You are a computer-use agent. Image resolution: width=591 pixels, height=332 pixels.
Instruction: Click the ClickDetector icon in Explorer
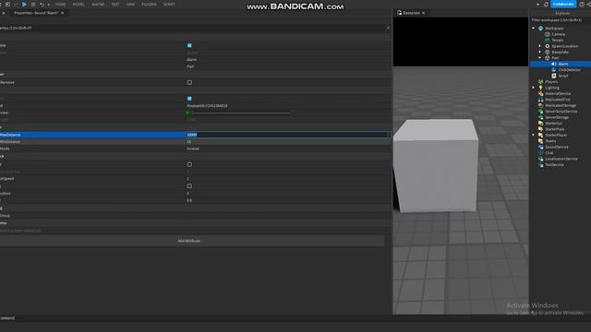point(554,70)
